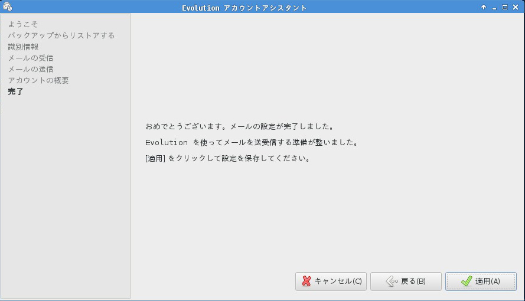
Task: Click the Evolution app icon in title bar
Action: click(x=7, y=7)
